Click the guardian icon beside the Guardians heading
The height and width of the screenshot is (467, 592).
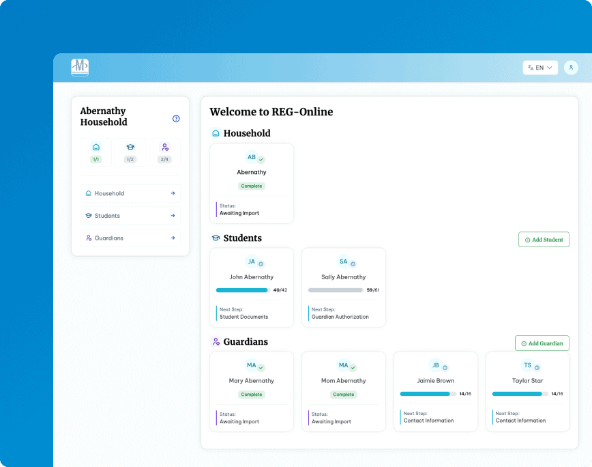tap(216, 341)
